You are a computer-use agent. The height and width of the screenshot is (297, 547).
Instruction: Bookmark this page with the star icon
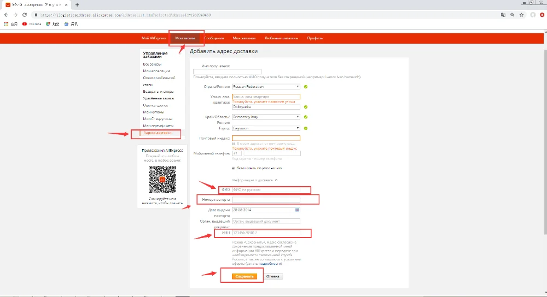(x=521, y=15)
